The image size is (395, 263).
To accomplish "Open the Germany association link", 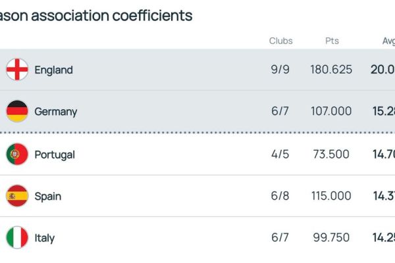I will pos(55,112).
